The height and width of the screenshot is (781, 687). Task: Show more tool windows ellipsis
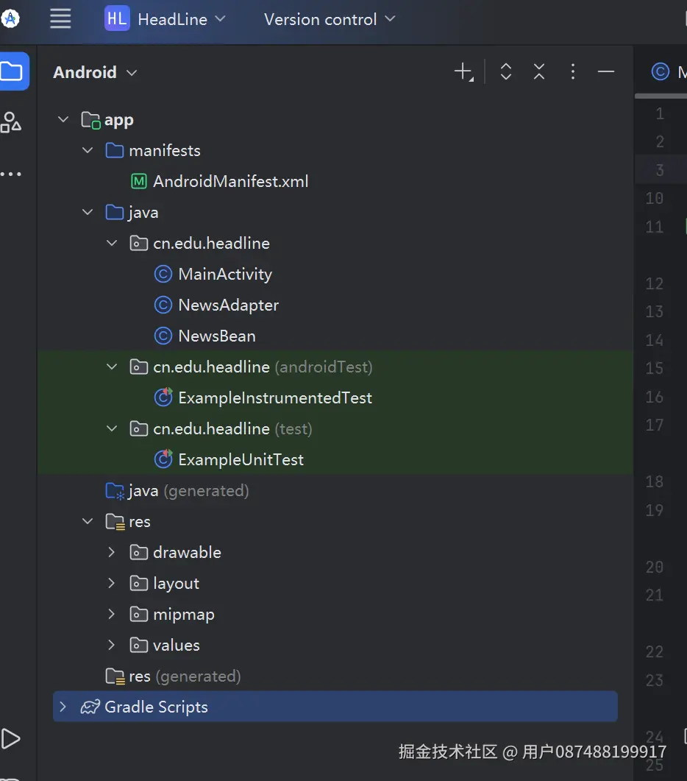click(11, 174)
